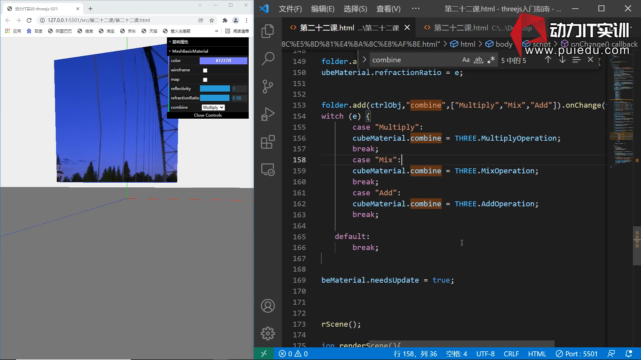
Task: Open the Manage gear settings icon
Action: pyautogui.click(x=267, y=333)
